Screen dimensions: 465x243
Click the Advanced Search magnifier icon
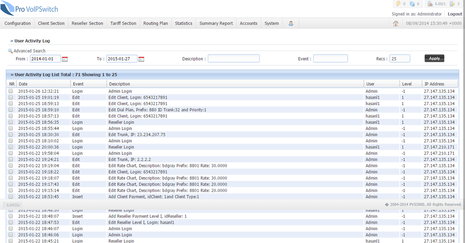(x=10, y=51)
